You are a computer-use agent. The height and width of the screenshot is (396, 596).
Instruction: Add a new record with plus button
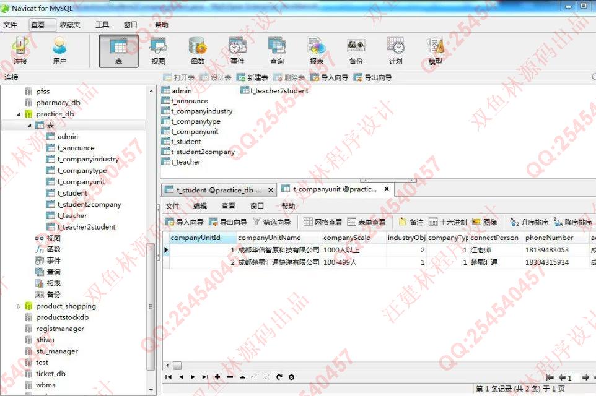(x=217, y=377)
